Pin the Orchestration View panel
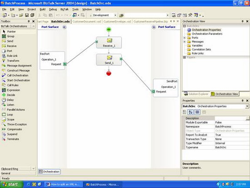The width and height of the screenshot is (250, 188). tap(242, 21)
